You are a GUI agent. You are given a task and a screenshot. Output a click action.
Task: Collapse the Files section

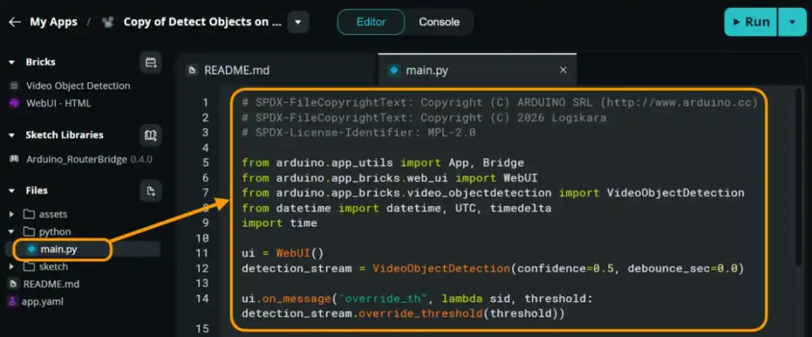point(11,191)
